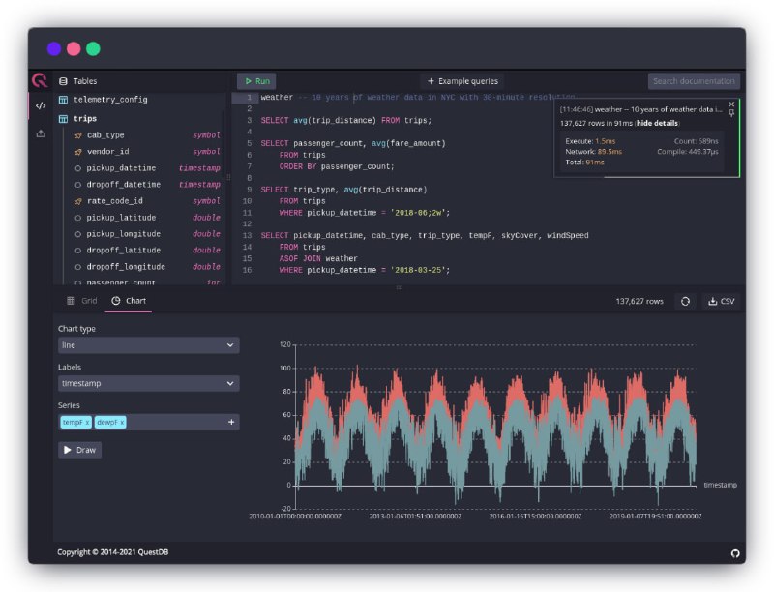The width and height of the screenshot is (774, 592).
Task: Click the horizontal panel splitter handle
Action: tap(400, 287)
